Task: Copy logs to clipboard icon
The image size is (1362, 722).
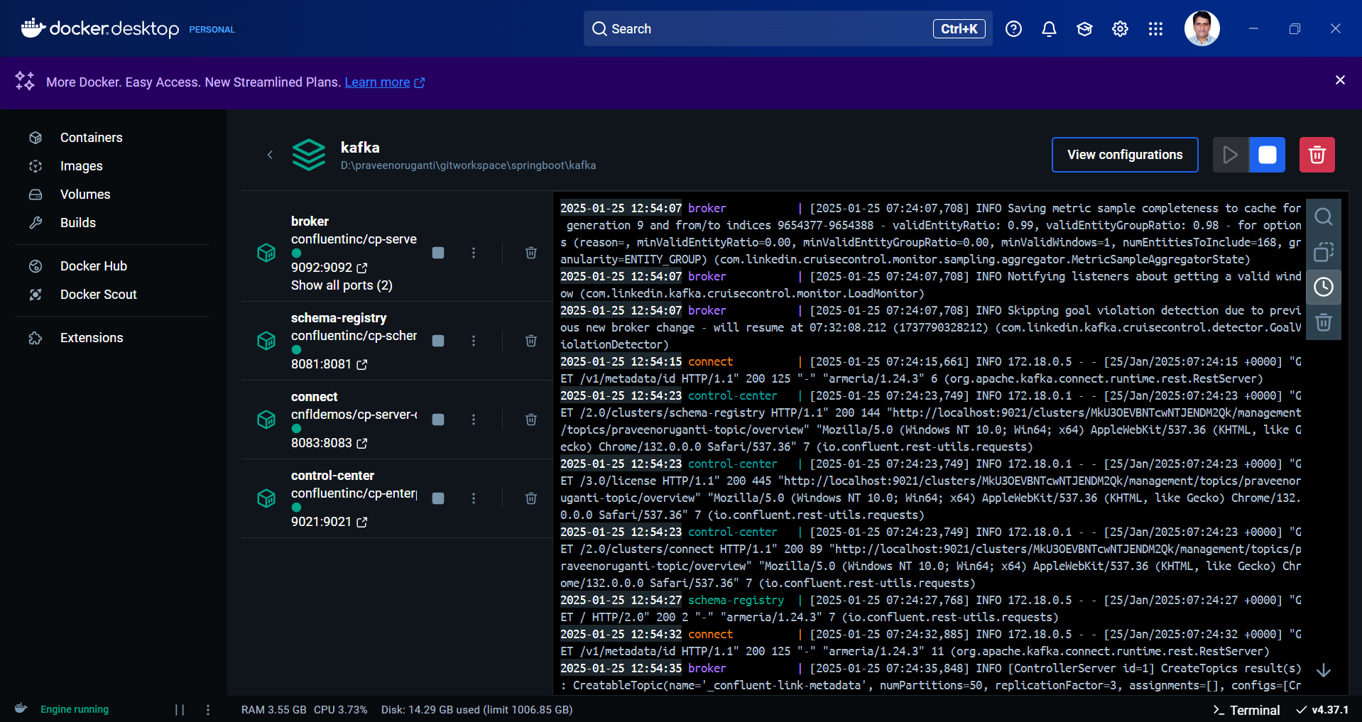Action: [x=1323, y=252]
